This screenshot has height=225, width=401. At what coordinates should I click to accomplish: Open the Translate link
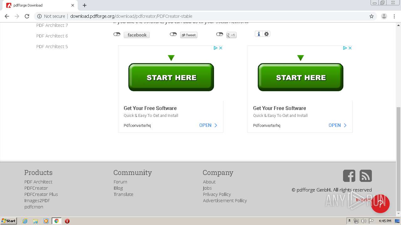click(x=123, y=194)
